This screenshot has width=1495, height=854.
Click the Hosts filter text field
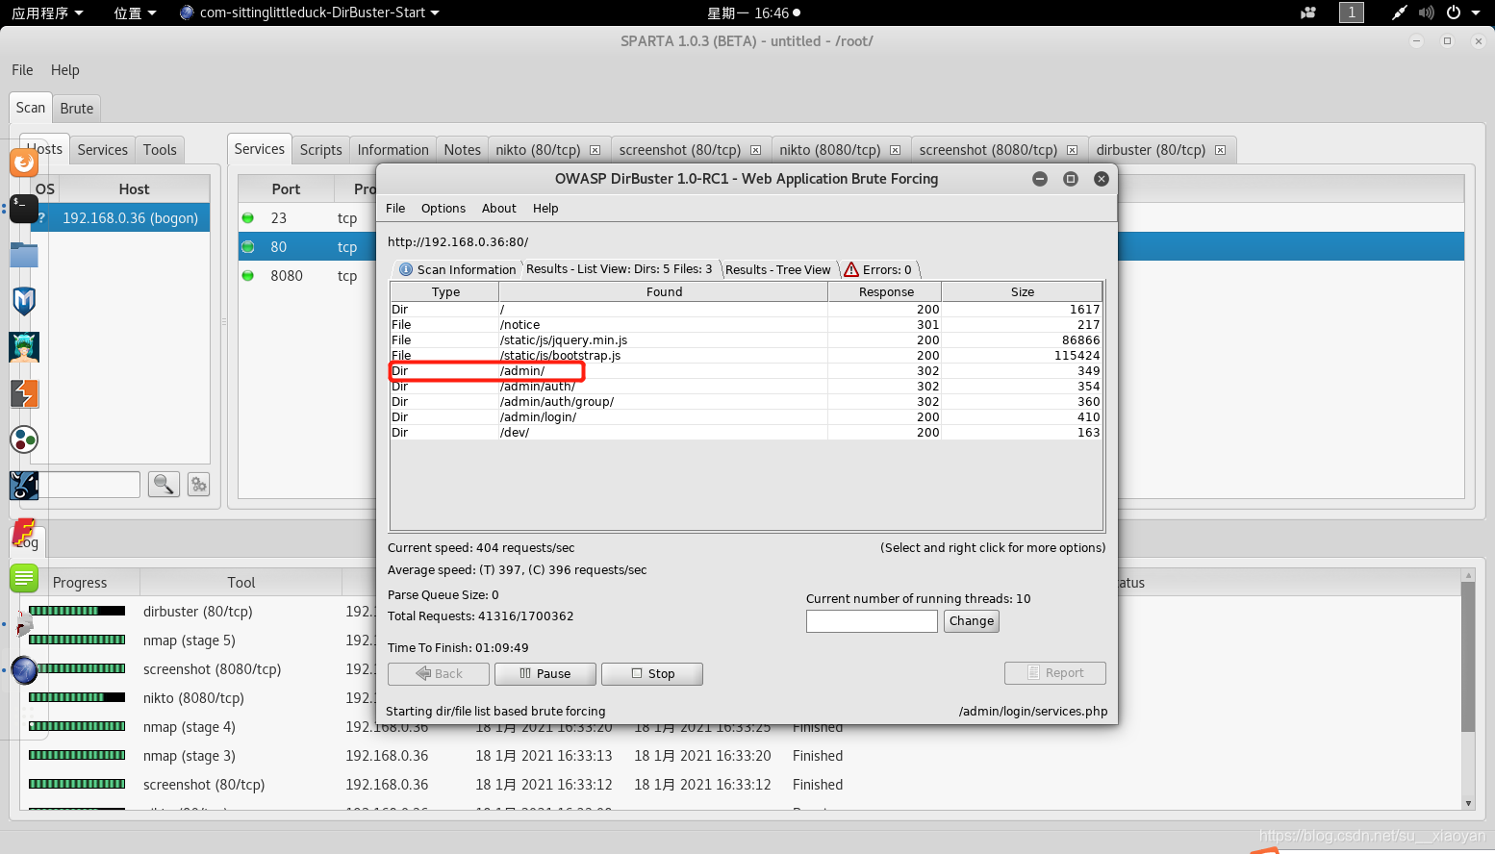[x=89, y=485]
